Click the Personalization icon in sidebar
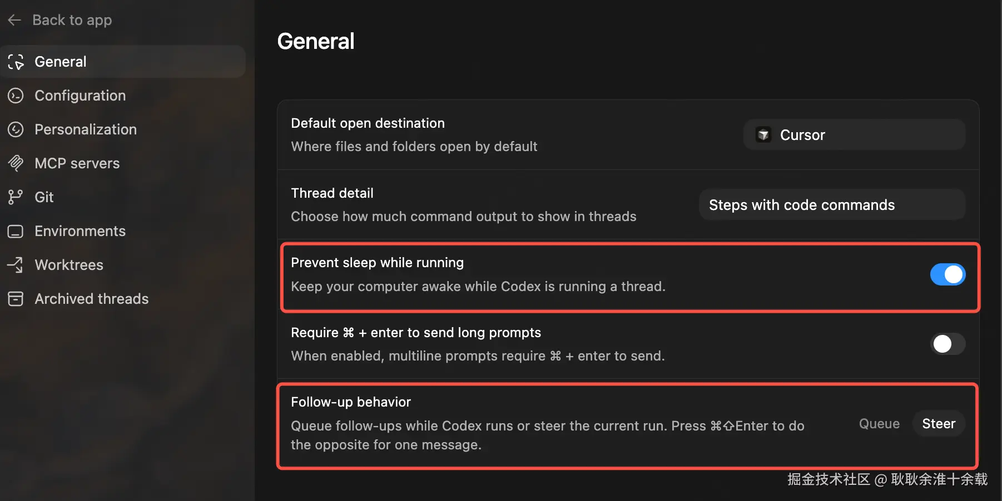Image resolution: width=1002 pixels, height=501 pixels. tap(16, 129)
